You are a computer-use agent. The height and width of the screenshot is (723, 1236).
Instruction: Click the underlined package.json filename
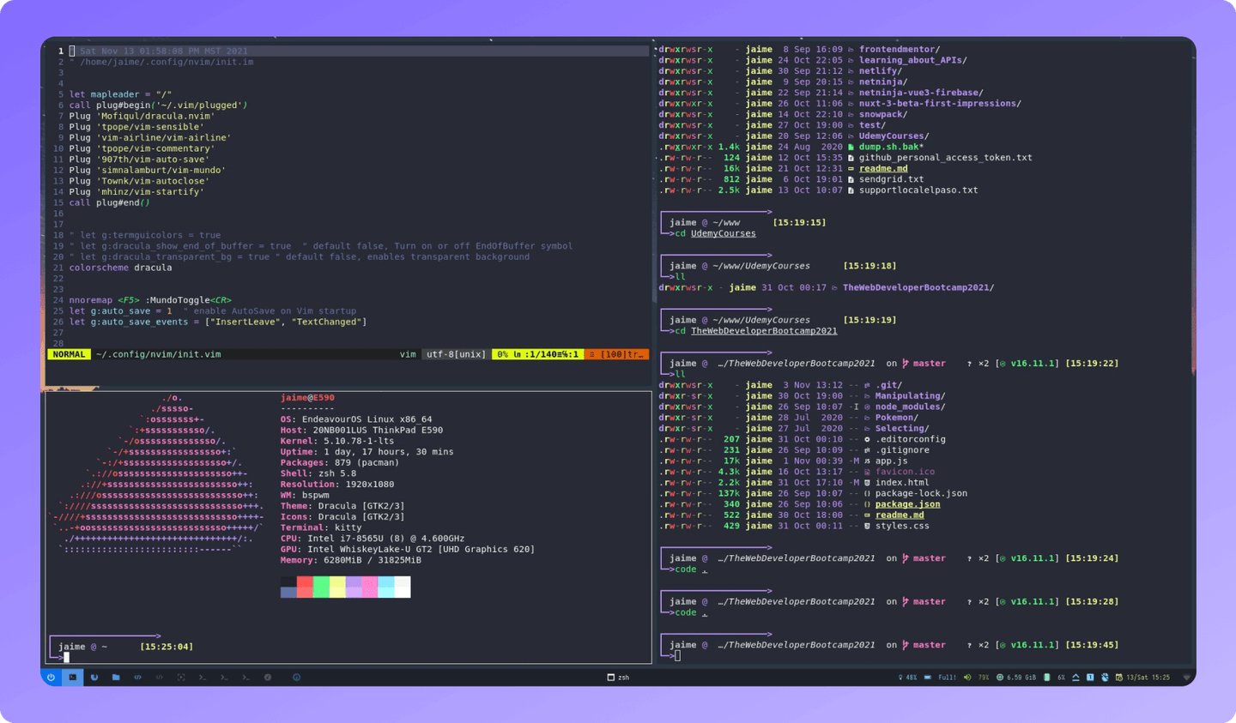907,504
